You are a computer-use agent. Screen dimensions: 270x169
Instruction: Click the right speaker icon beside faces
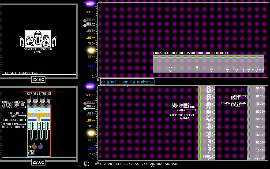(x=54, y=41)
